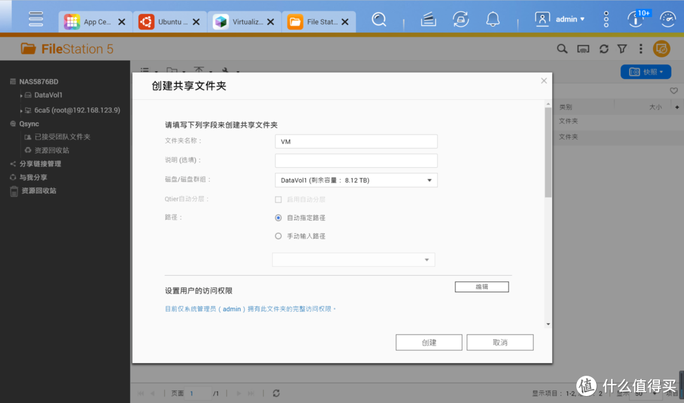
Task: Click the orange remote mount icon
Action: click(661, 49)
